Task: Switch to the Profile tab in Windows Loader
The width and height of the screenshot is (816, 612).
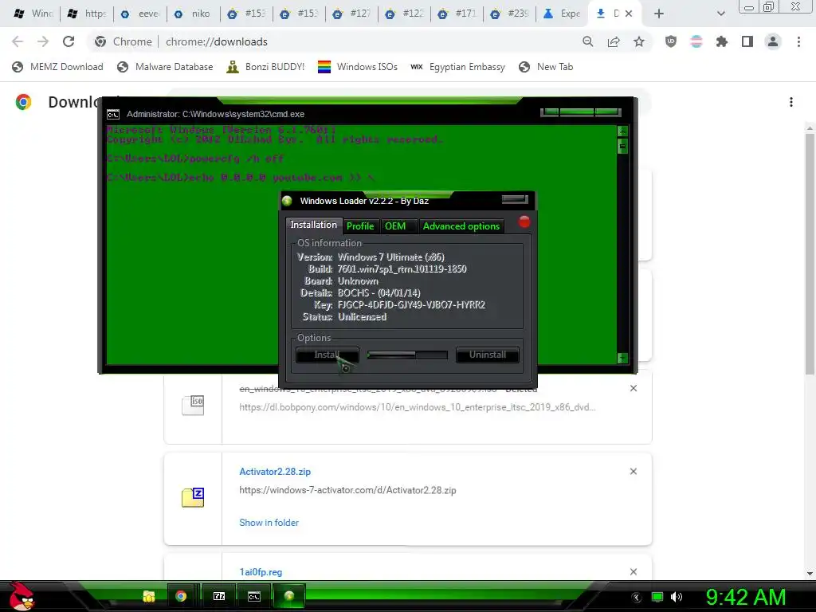Action: [x=360, y=226]
